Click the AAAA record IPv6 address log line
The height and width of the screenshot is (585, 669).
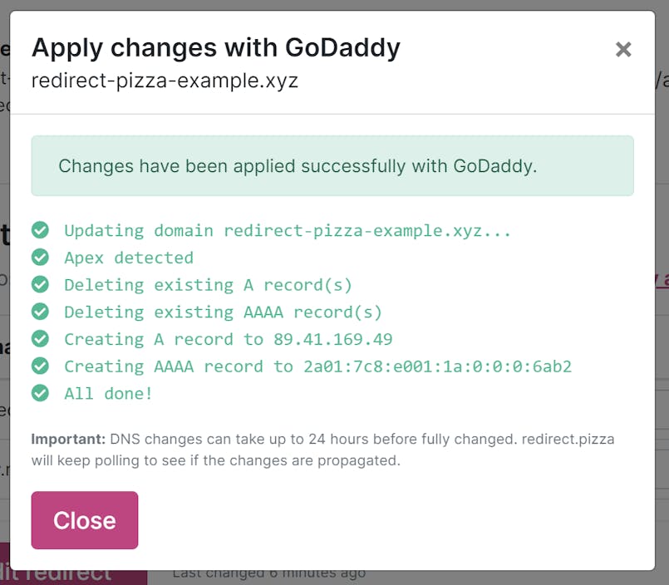click(x=318, y=366)
